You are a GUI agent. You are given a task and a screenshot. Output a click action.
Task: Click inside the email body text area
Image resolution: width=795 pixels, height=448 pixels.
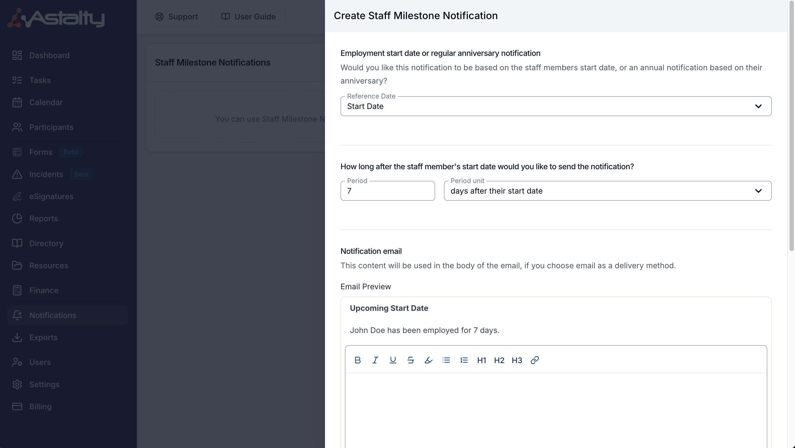click(556, 410)
